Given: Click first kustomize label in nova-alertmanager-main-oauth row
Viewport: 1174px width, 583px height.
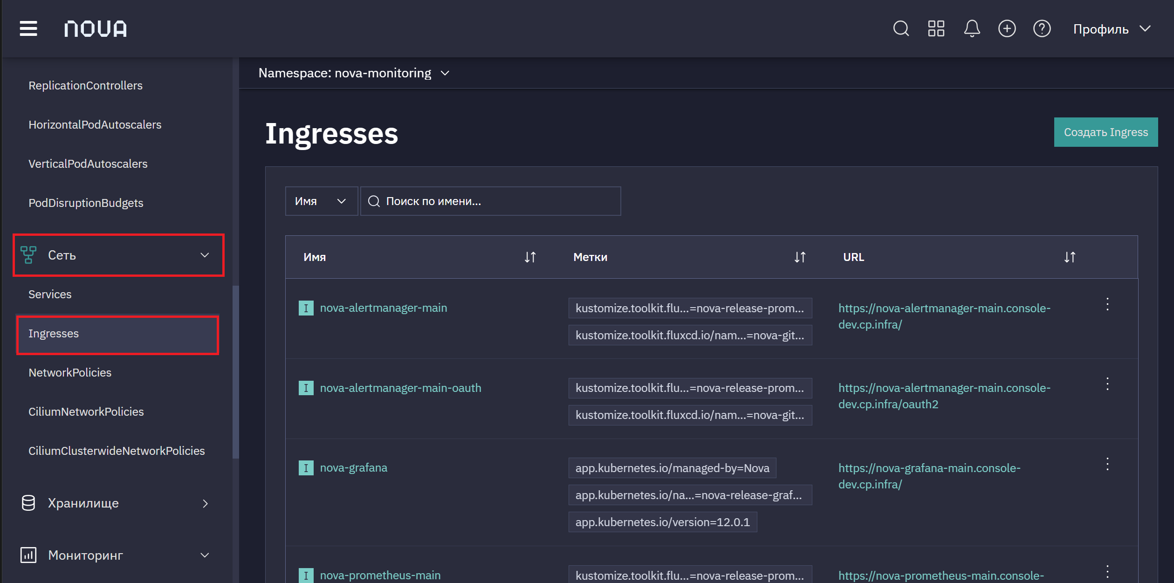Looking at the screenshot, I should point(690,388).
